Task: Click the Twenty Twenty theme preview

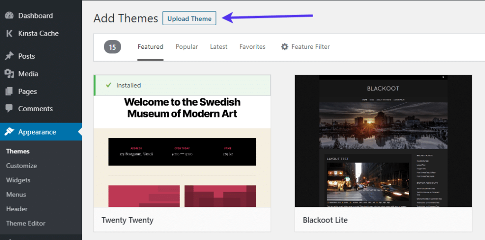Action: tap(182, 151)
